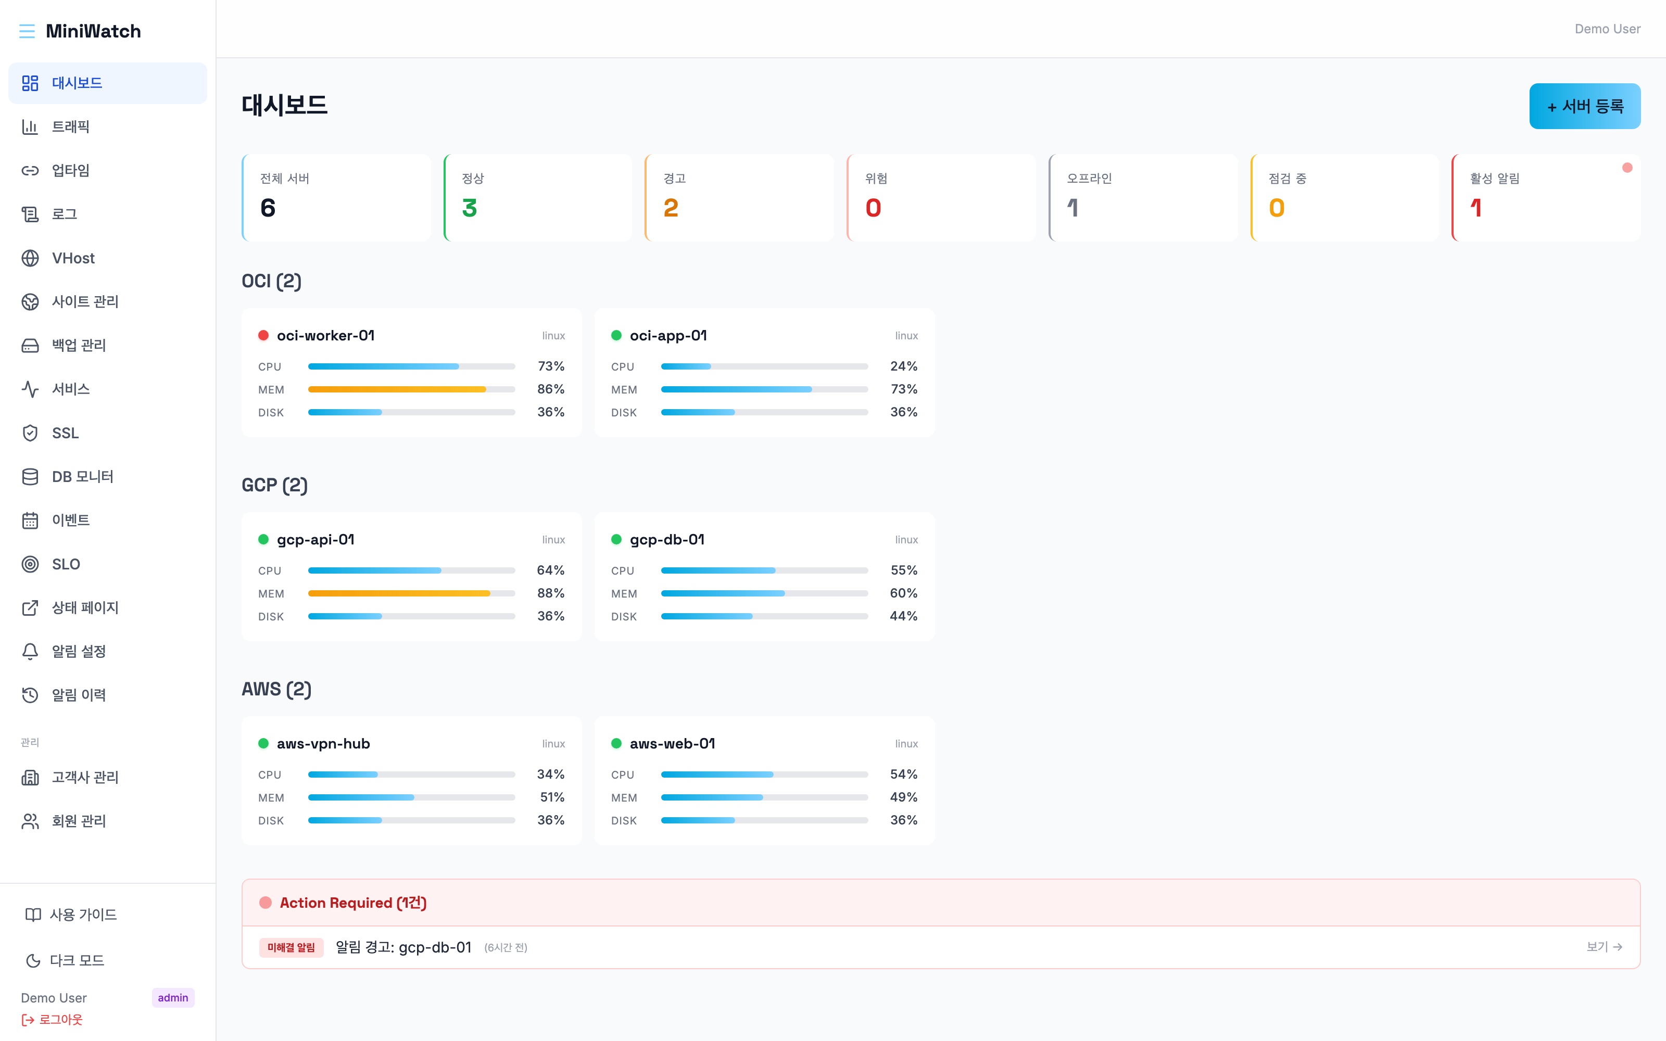
Task: Open the 활성 알림 summary card
Action: click(1546, 198)
